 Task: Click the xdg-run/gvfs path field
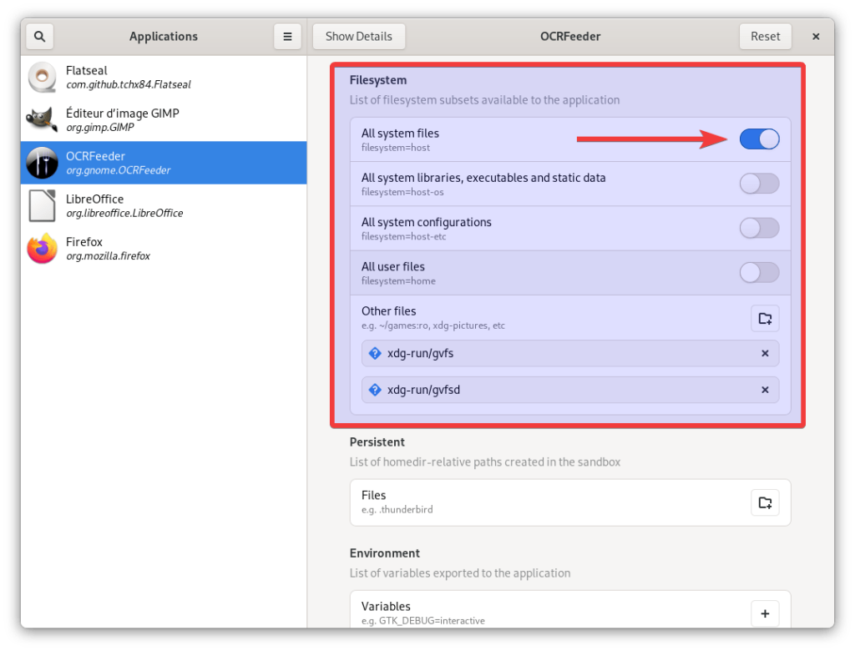tap(569, 353)
